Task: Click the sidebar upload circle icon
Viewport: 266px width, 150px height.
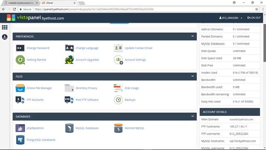Action: pyautogui.click(x=5, y=37)
